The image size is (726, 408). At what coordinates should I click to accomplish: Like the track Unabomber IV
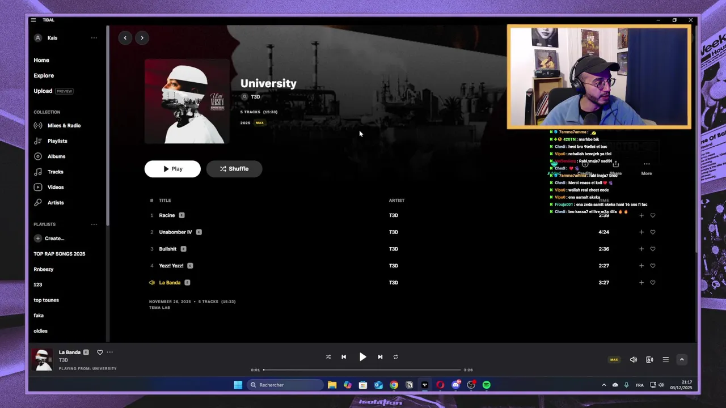653,232
